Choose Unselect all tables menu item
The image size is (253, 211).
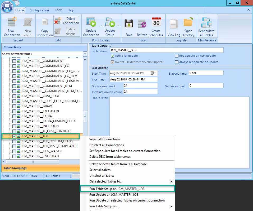coord(127,176)
